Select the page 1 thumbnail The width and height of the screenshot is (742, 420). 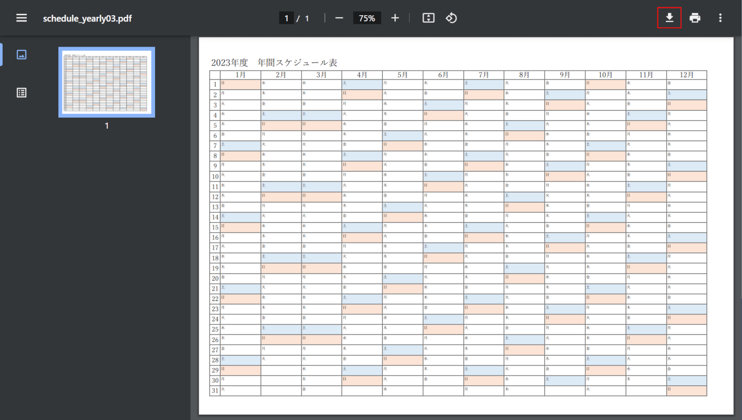(107, 82)
